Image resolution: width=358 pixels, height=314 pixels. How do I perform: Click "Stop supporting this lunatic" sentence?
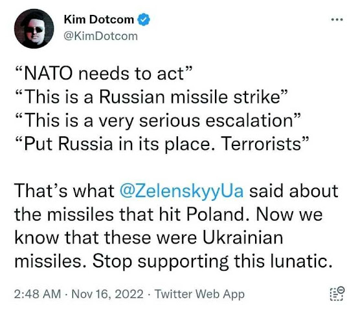point(212,261)
